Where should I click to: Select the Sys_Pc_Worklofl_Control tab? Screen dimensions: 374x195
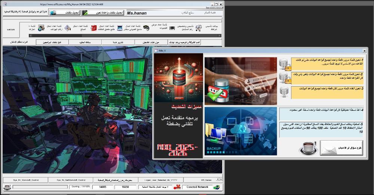point(26,180)
